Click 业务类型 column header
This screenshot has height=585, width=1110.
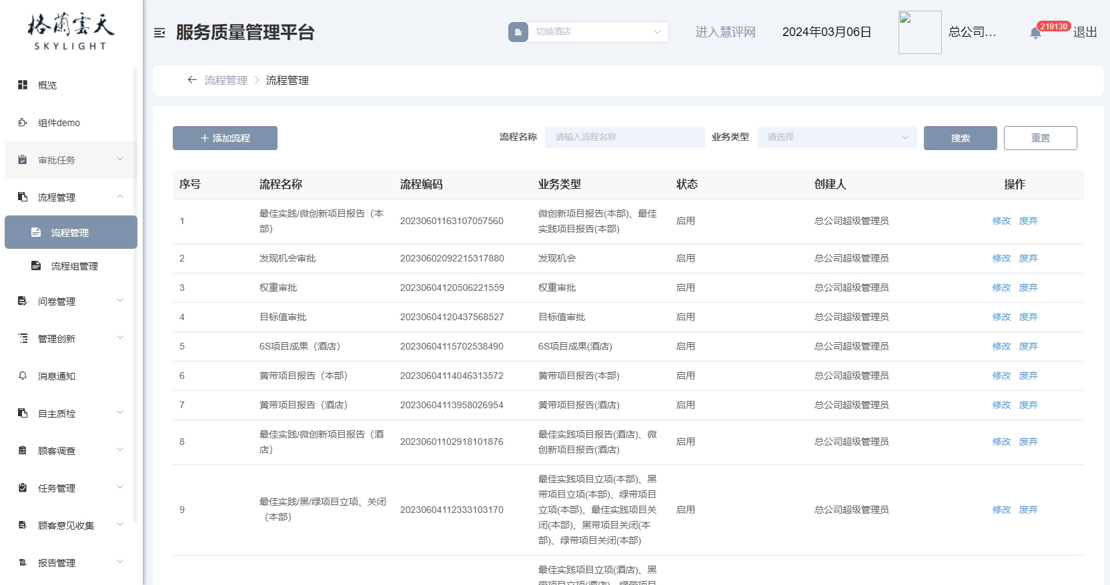(x=560, y=184)
